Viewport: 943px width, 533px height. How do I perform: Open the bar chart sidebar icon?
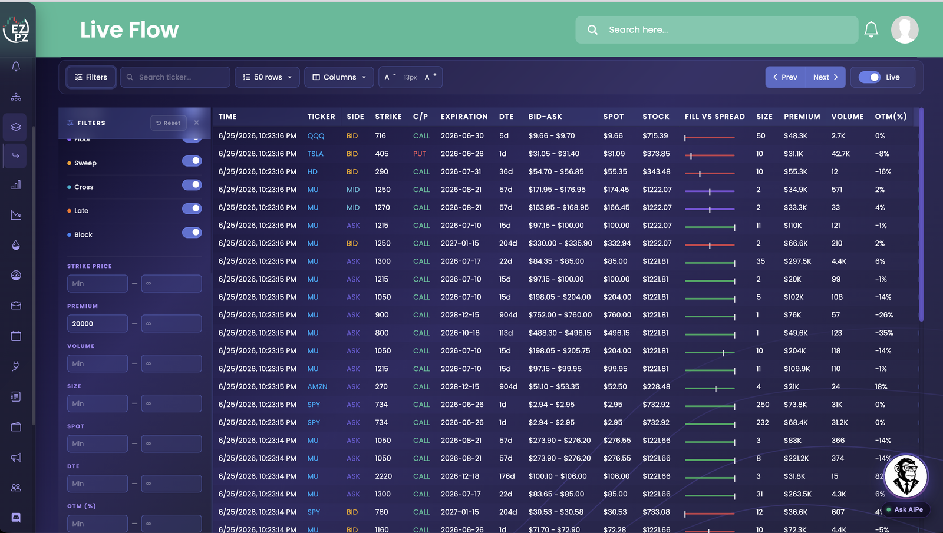(16, 185)
